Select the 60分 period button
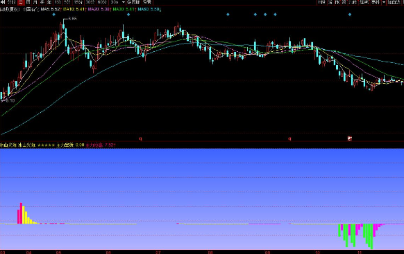The width and height of the screenshot is (404, 254). point(102,2)
